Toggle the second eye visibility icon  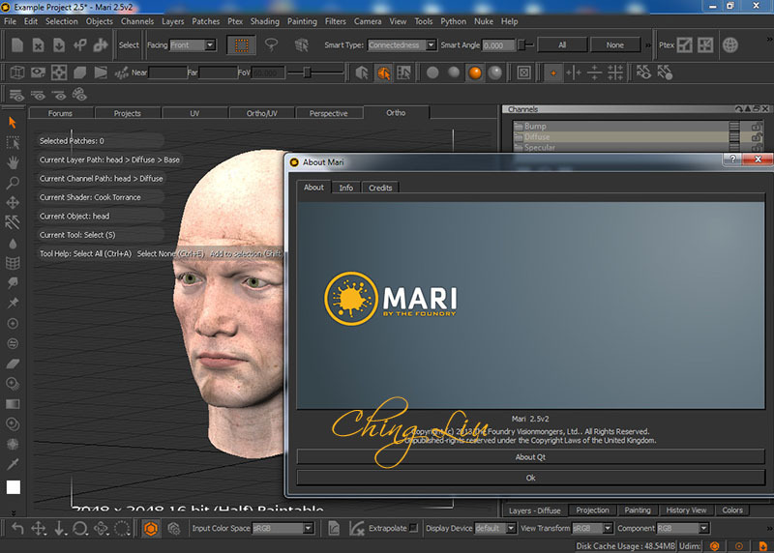pyautogui.click(x=38, y=95)
